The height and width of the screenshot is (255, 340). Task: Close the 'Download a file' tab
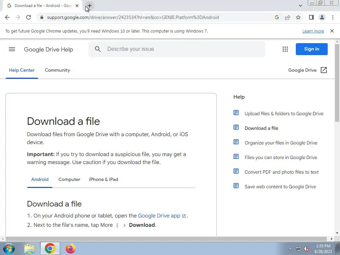[x=77, y=6]
